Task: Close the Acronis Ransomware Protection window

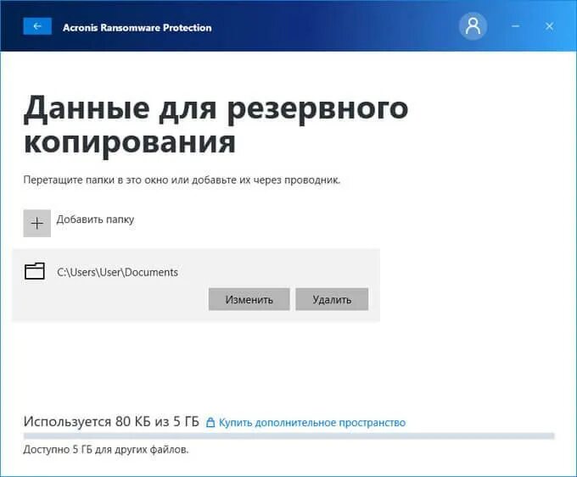Action: 549,26
